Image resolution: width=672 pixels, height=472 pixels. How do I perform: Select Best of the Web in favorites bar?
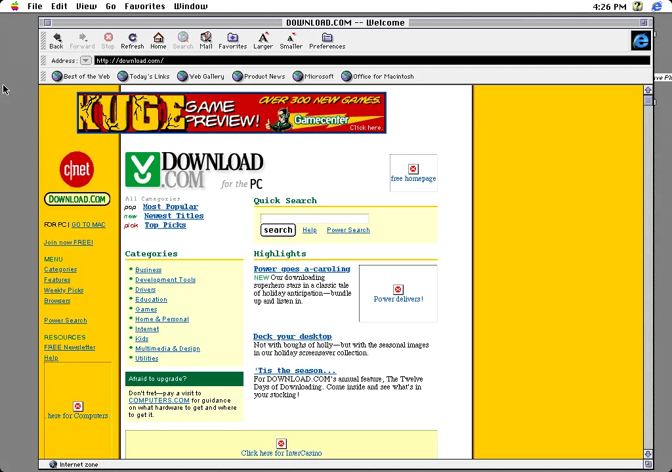[x=80, y=76]
